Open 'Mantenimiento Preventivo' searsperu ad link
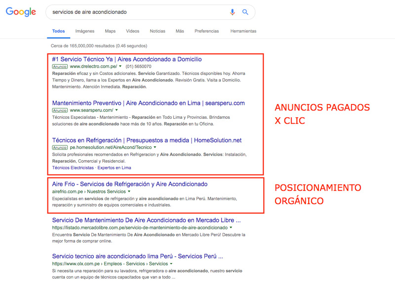This screenshot has width=395, height=285. pyautogui.click(x=149, y=103)
